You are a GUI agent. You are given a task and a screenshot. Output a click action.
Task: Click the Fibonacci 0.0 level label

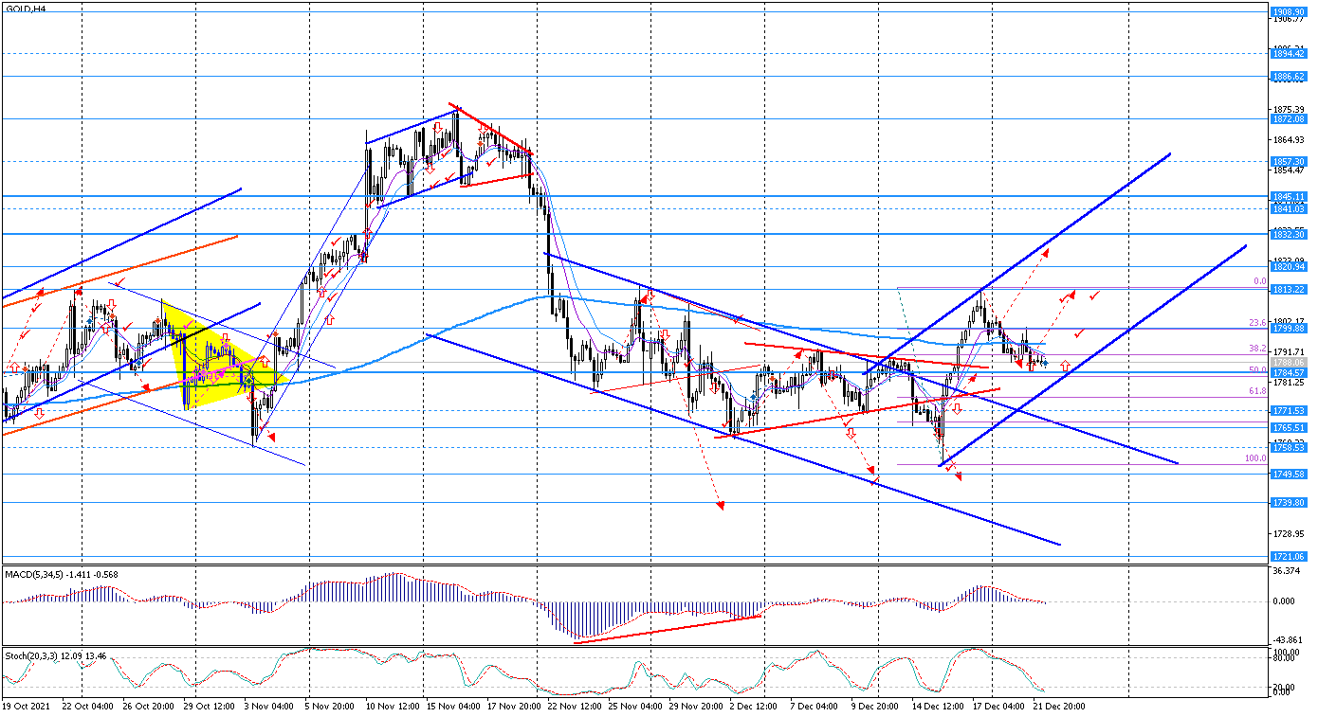(x=1260, y=281)
